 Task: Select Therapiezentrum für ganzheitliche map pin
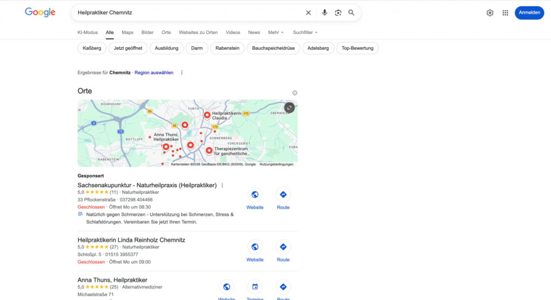(209, 151)
